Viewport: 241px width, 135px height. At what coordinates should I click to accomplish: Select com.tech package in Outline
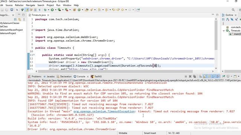(234, 27)
